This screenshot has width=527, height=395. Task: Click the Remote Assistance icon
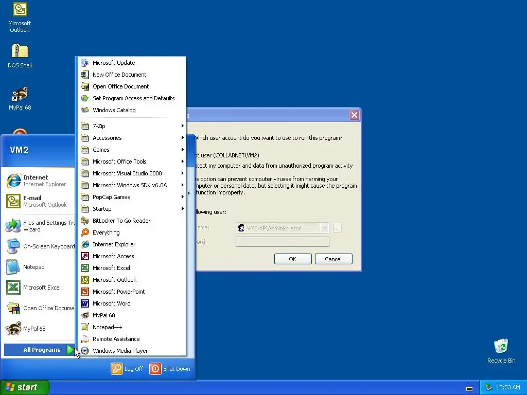85,339
